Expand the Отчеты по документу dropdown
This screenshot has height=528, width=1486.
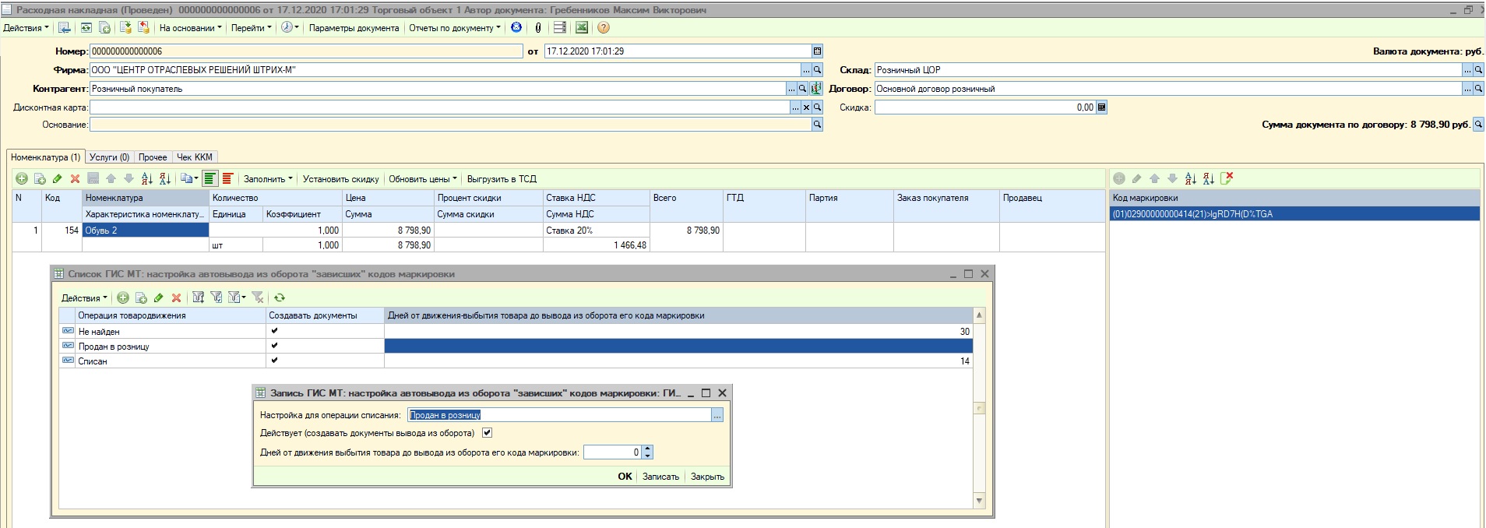click(x=455, y=28)
